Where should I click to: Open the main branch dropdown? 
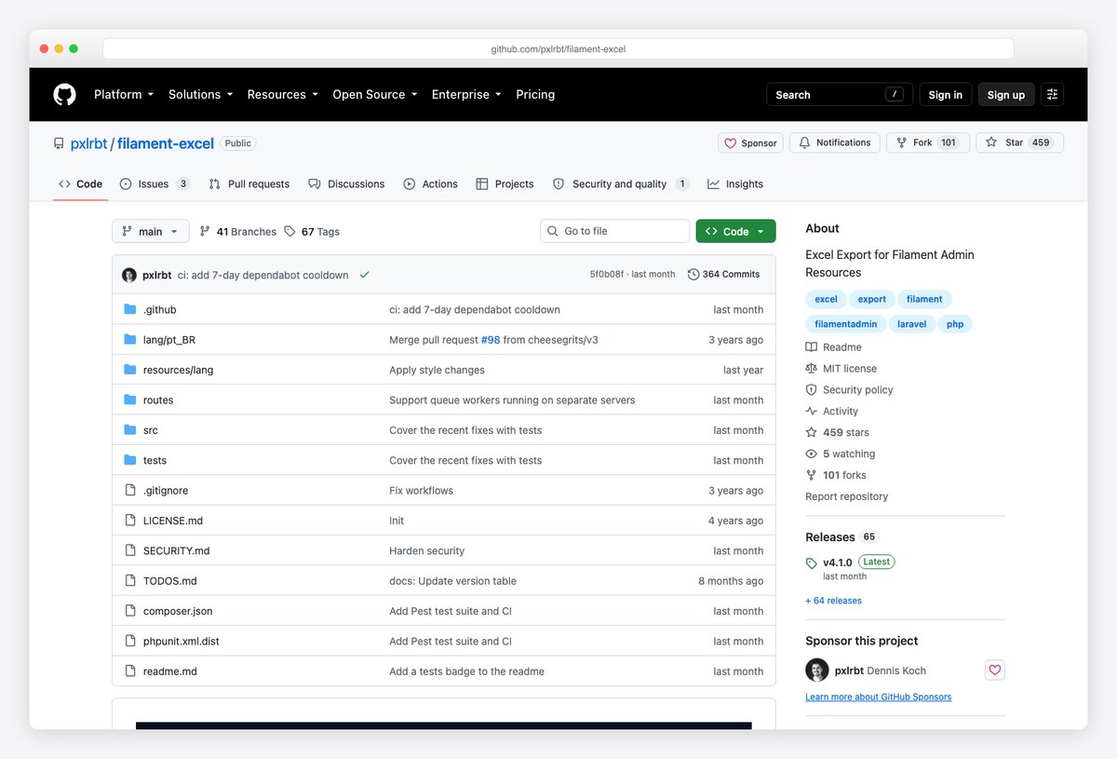click(x=151, y=231)
